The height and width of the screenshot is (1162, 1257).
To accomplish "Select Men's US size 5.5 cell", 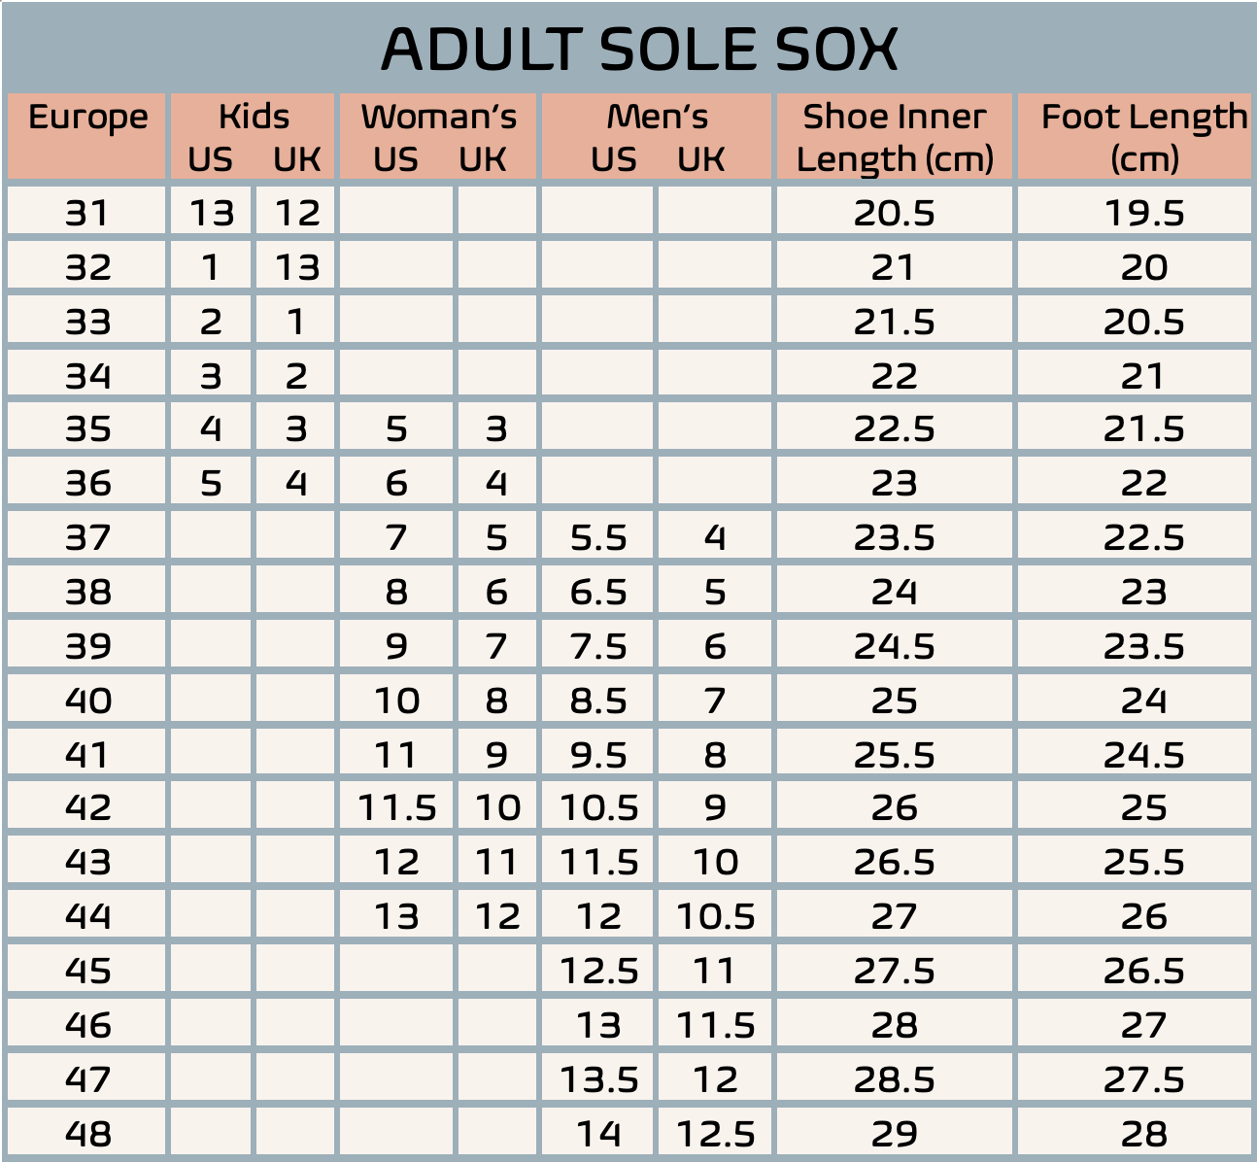I will [598, 537].
